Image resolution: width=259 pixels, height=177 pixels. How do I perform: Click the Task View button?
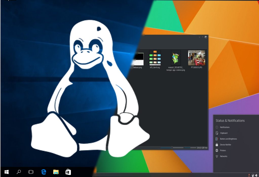point(31,172)
